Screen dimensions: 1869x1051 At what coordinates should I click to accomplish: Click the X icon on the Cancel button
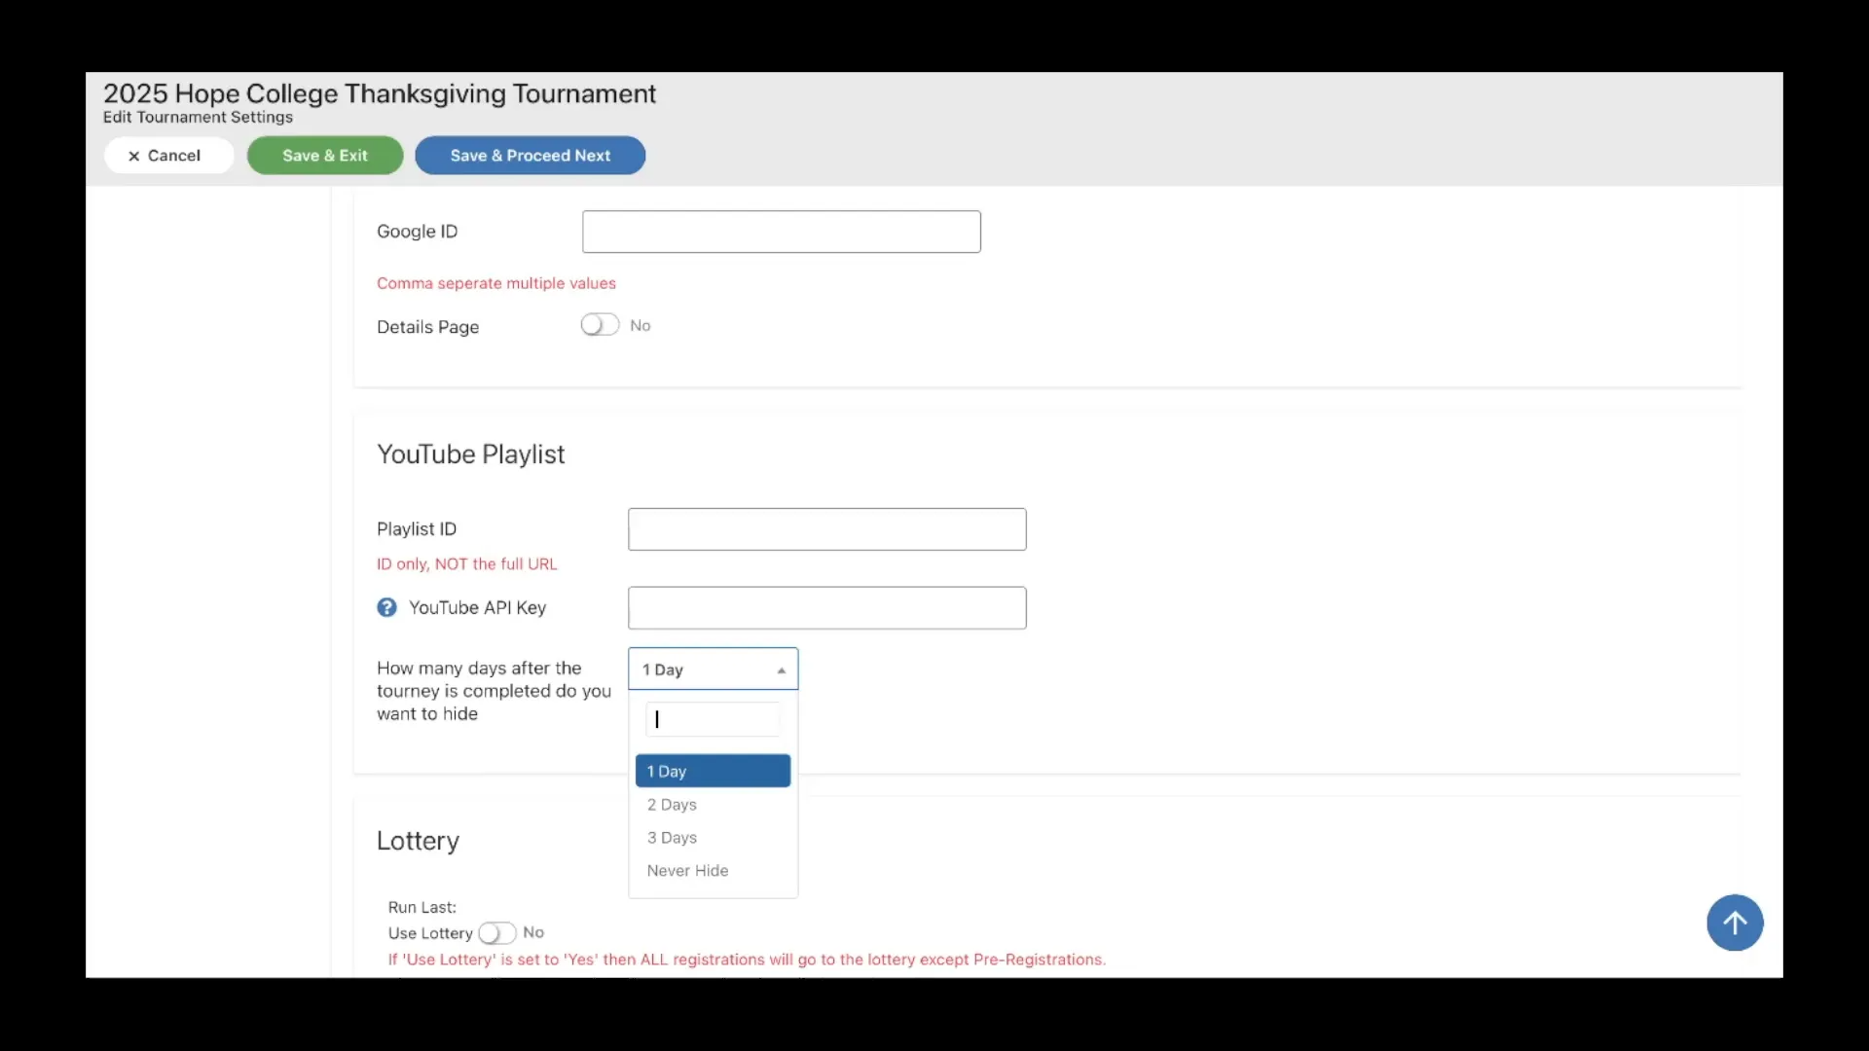pyautogui.click(x=134, y=156)
